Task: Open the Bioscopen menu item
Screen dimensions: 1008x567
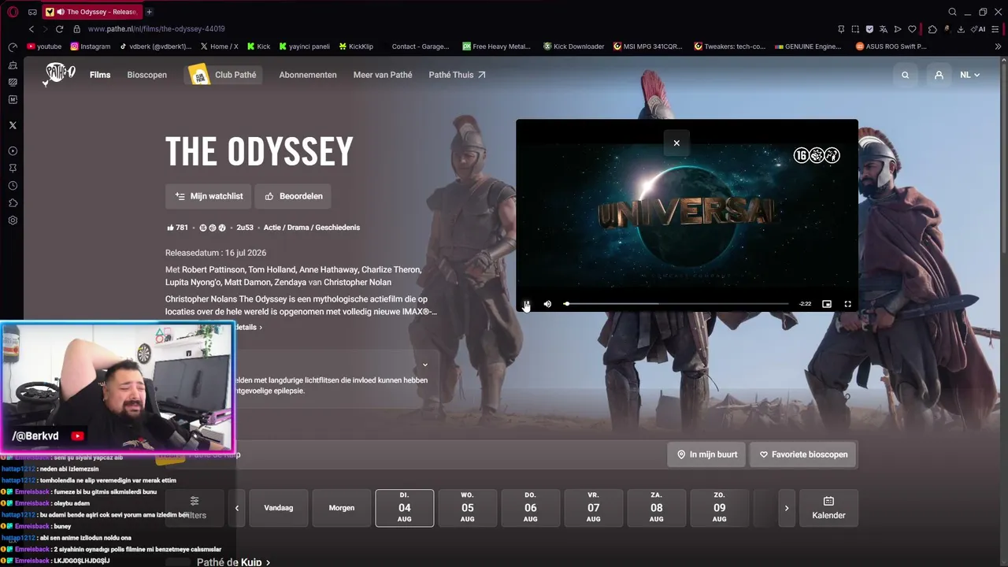Action: tap(147, 75)
